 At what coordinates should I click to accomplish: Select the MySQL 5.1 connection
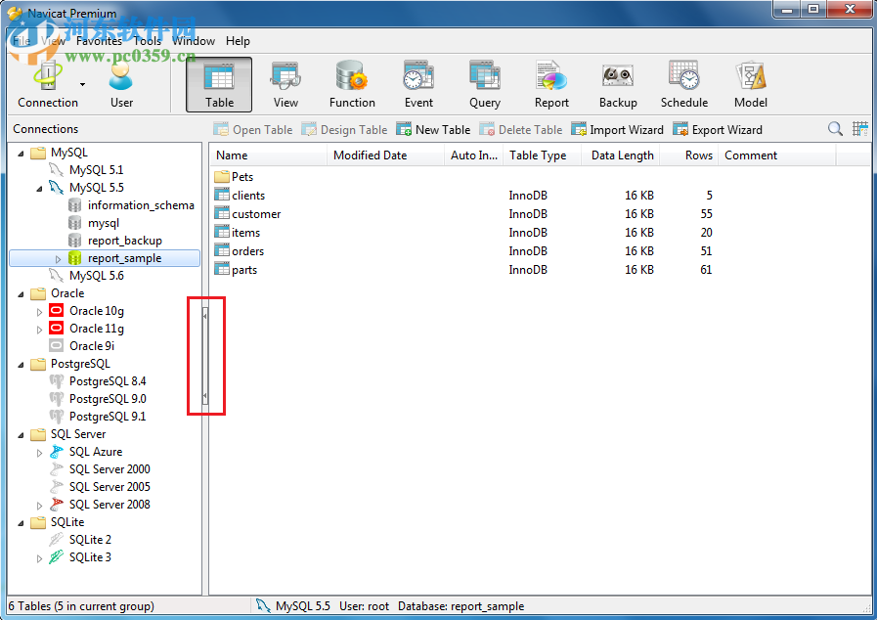[x=96, y=169]
